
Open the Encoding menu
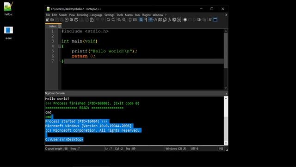(82, 15)
